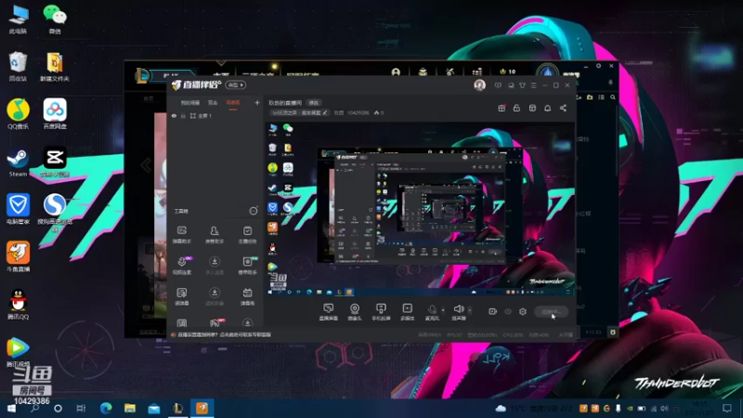
Task: Open the streamer task tool with checkmark icon
Action: [247, 235]
